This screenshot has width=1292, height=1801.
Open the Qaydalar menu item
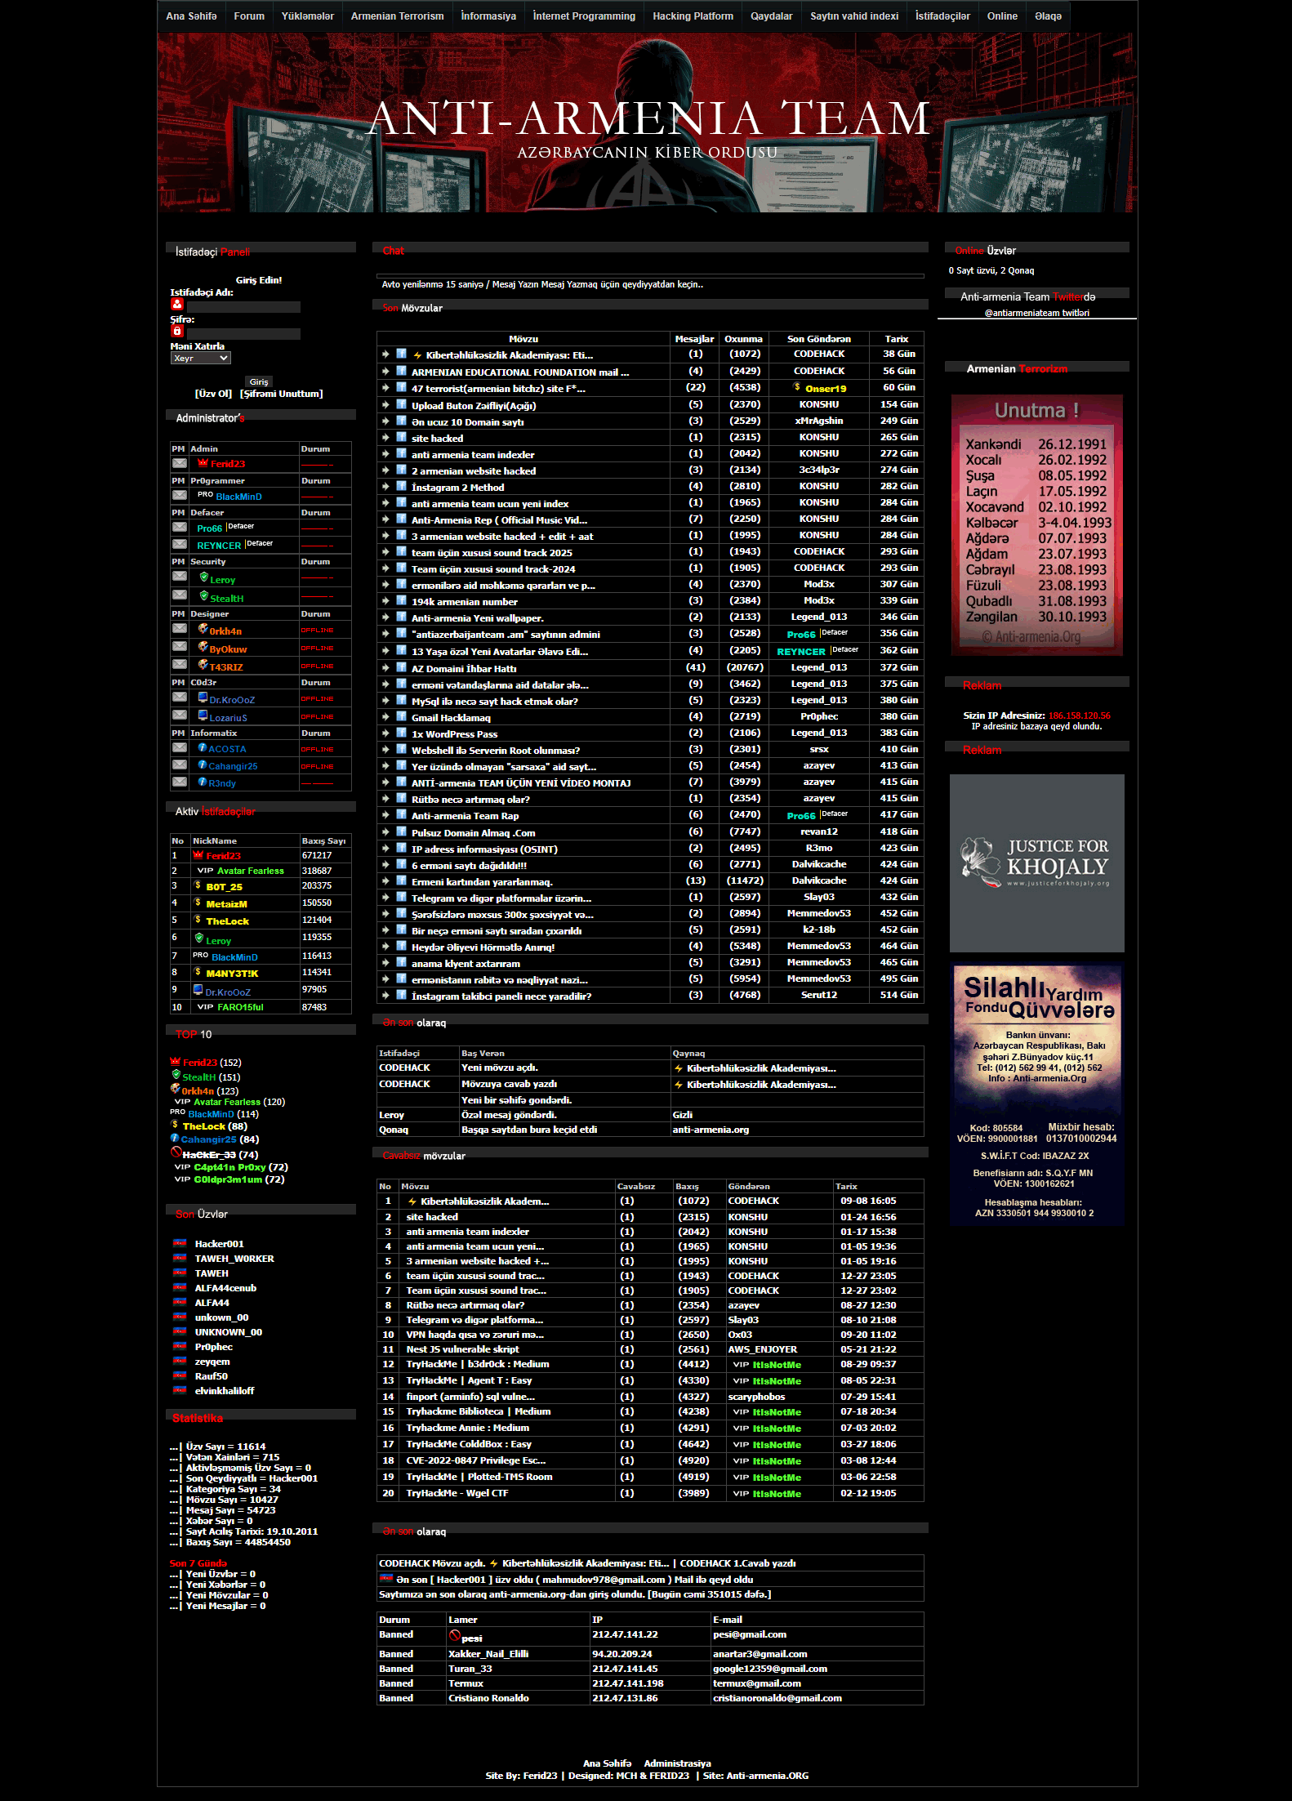pyautogui.click(x=772, y=16)
